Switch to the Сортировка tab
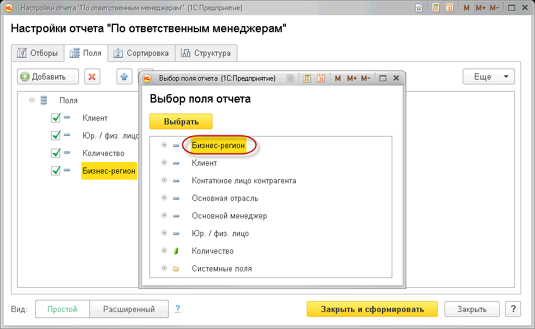535x329 pixels. coord(141,53)
